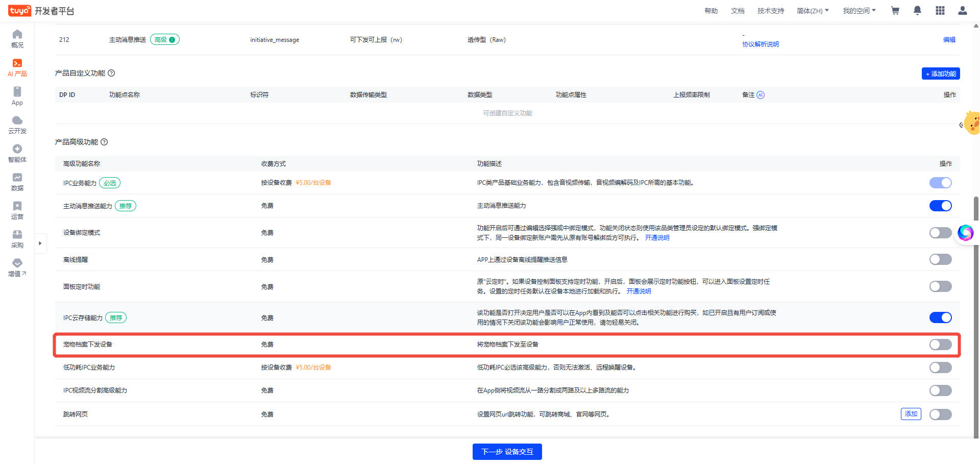Turn on the 离线提醒 switch
Screen dimensions: 980x465
coord(940,259)
